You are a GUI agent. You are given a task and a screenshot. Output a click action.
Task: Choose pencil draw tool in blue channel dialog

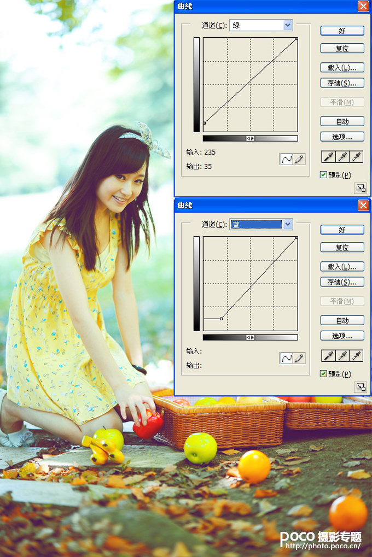click(x=299, y=358)
